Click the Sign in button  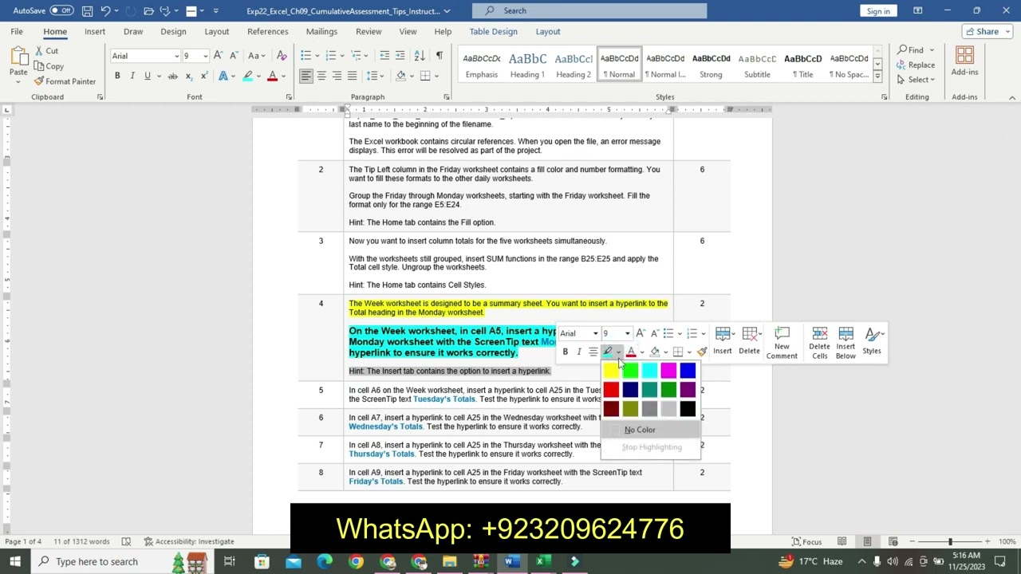tap(878, 11)
